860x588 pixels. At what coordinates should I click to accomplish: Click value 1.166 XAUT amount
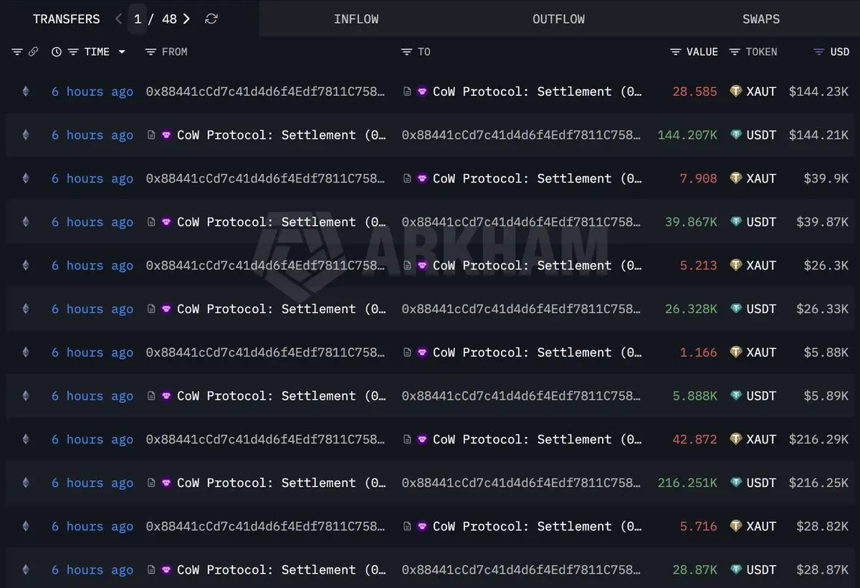(x=699, y=352)
